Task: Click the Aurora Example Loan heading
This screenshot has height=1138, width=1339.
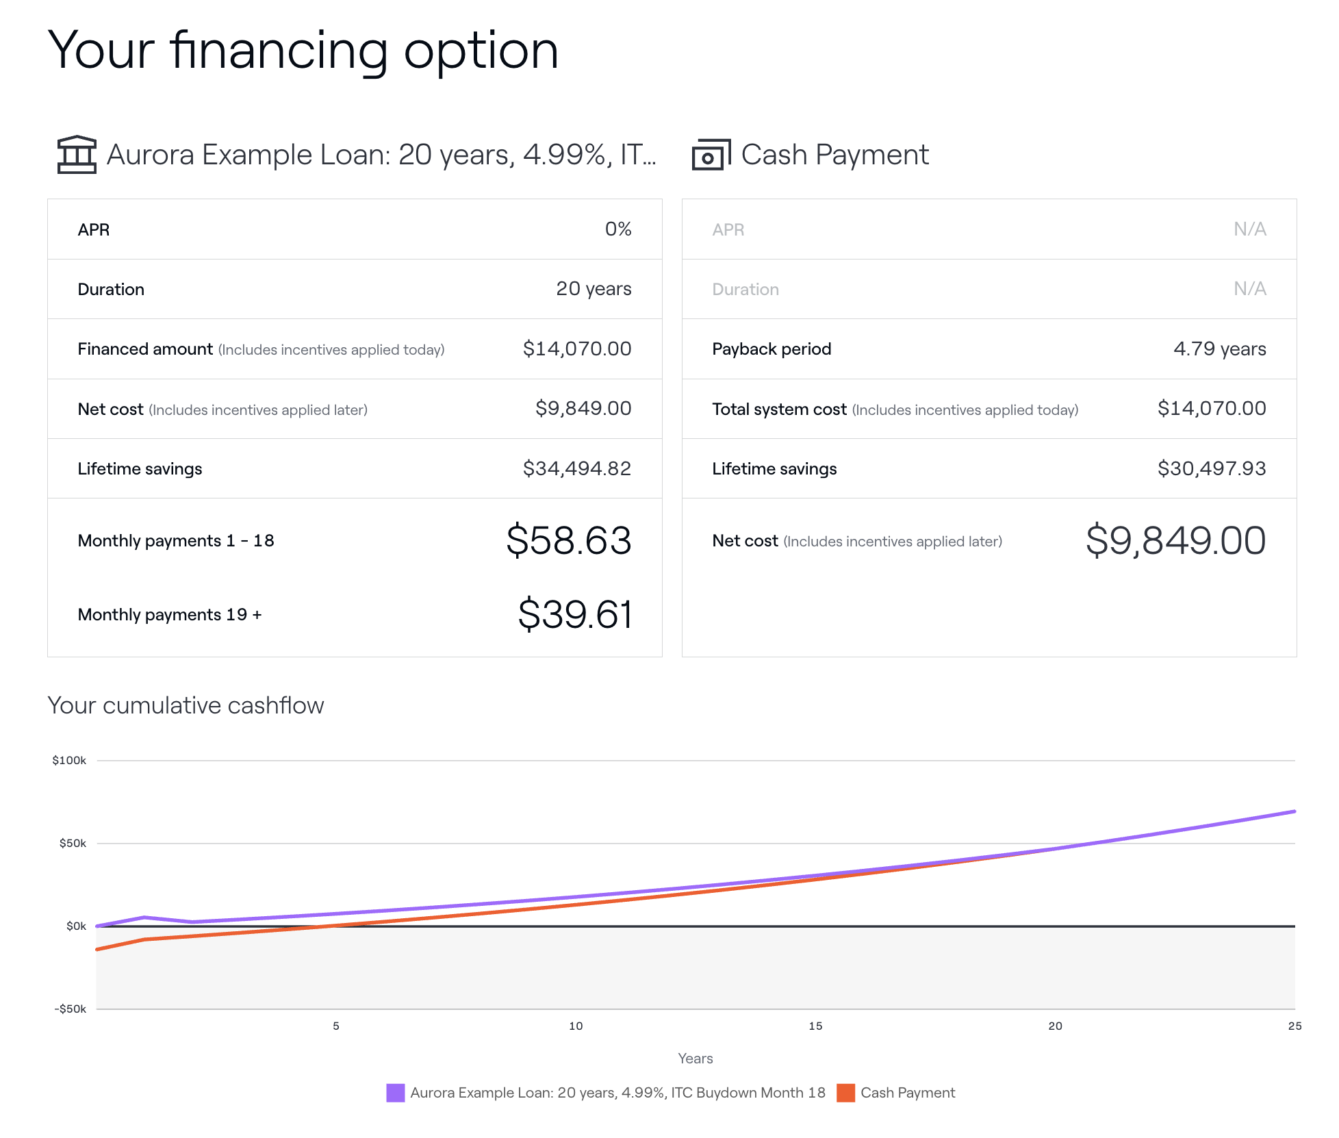Action: [x=381, y=155]
